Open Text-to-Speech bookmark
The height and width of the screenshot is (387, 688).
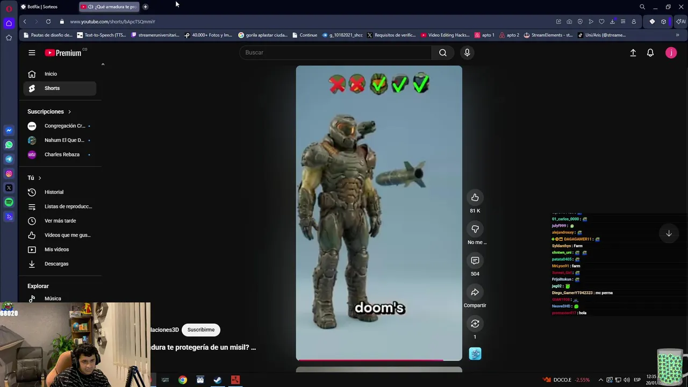pos(102,35)
